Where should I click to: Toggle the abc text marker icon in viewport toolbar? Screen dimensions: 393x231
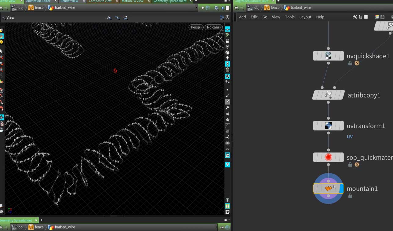[x=227, y=149]
